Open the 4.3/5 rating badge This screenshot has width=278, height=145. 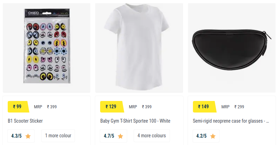tap(21, 136)
